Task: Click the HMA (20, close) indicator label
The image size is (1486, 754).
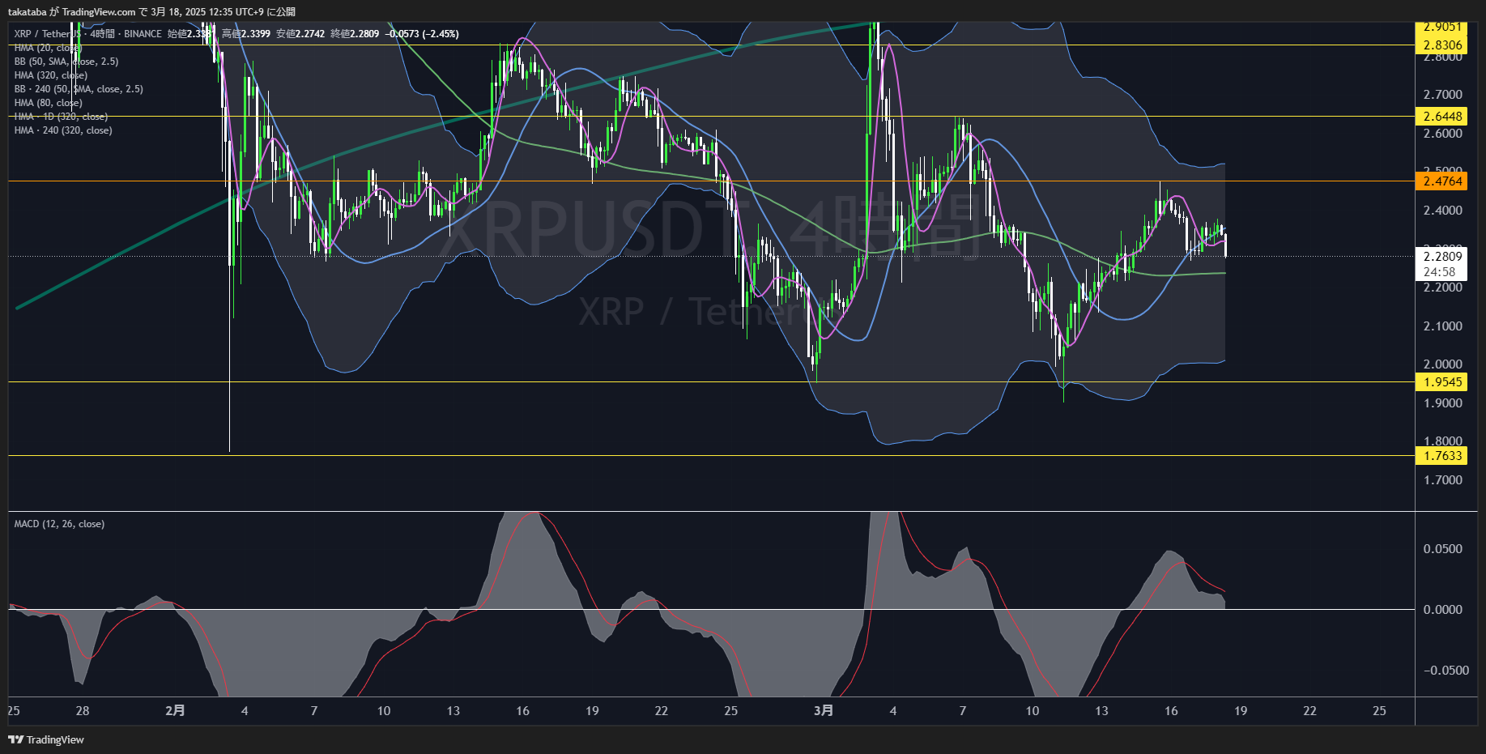Action: tap(48, 48)
